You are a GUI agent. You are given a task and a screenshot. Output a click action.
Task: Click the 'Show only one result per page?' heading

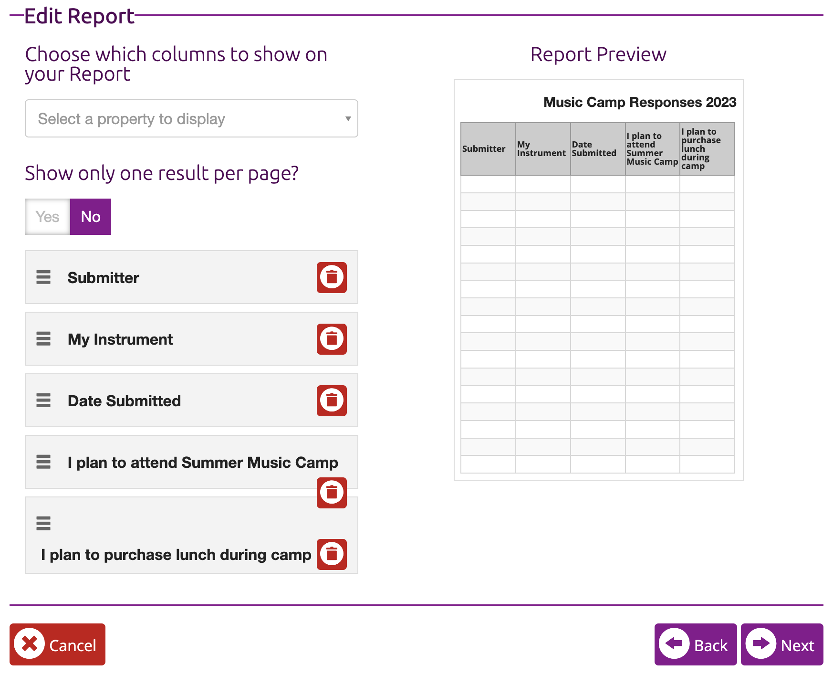(162, 173)
